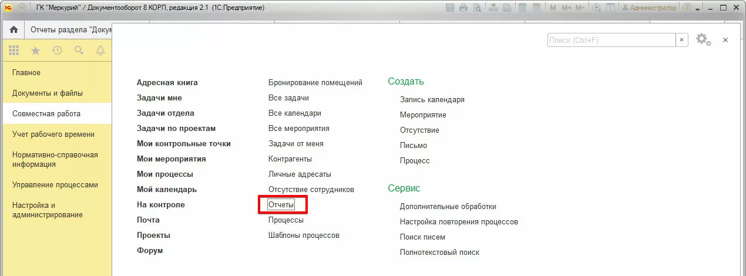Image resolution: width=746 pixels, height=276 pixels.
Task: Open the Calculator icon
Action: [523, 8]
